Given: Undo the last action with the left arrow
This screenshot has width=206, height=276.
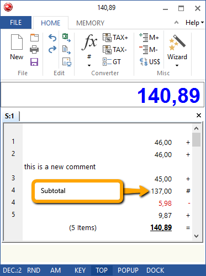Looking at the screenshot, I should pyautogui.click(x=52, y=38).
